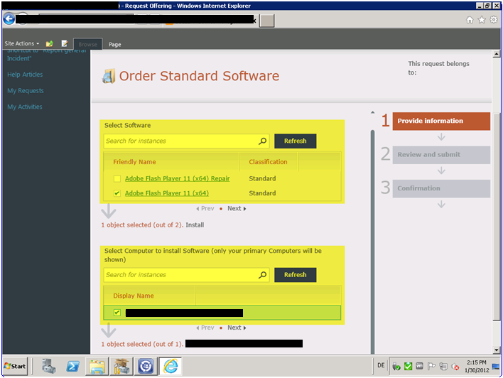Image resolution: width=503 pixels, height=378 pixels.
Task: Open the Site Actions dropdown
Action: [22, 44]
